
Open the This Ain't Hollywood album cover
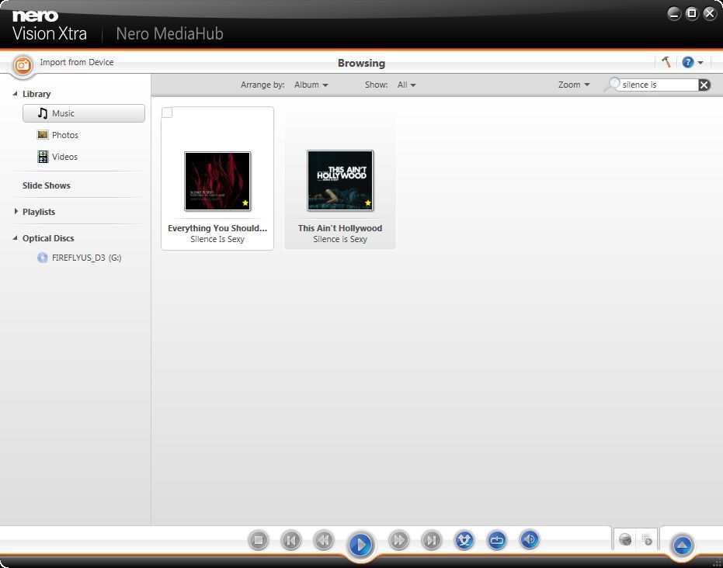340,180
